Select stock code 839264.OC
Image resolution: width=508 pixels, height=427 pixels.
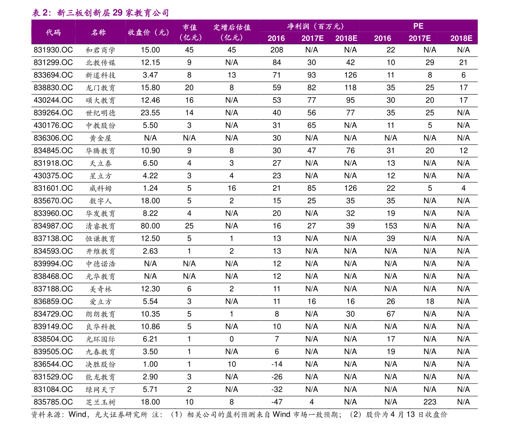pos(53,113)
